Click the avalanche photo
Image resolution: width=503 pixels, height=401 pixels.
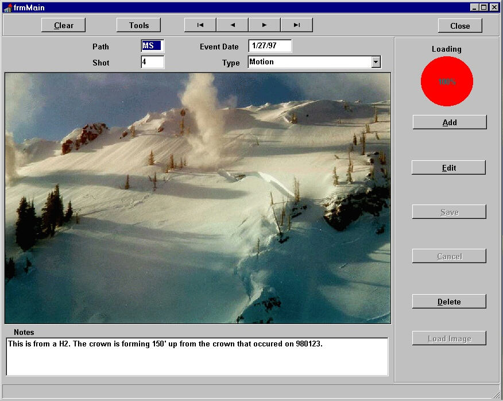click(x=198, y=198)
